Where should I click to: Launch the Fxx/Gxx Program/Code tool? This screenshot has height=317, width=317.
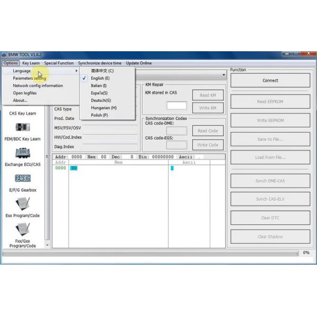[23, 230]
